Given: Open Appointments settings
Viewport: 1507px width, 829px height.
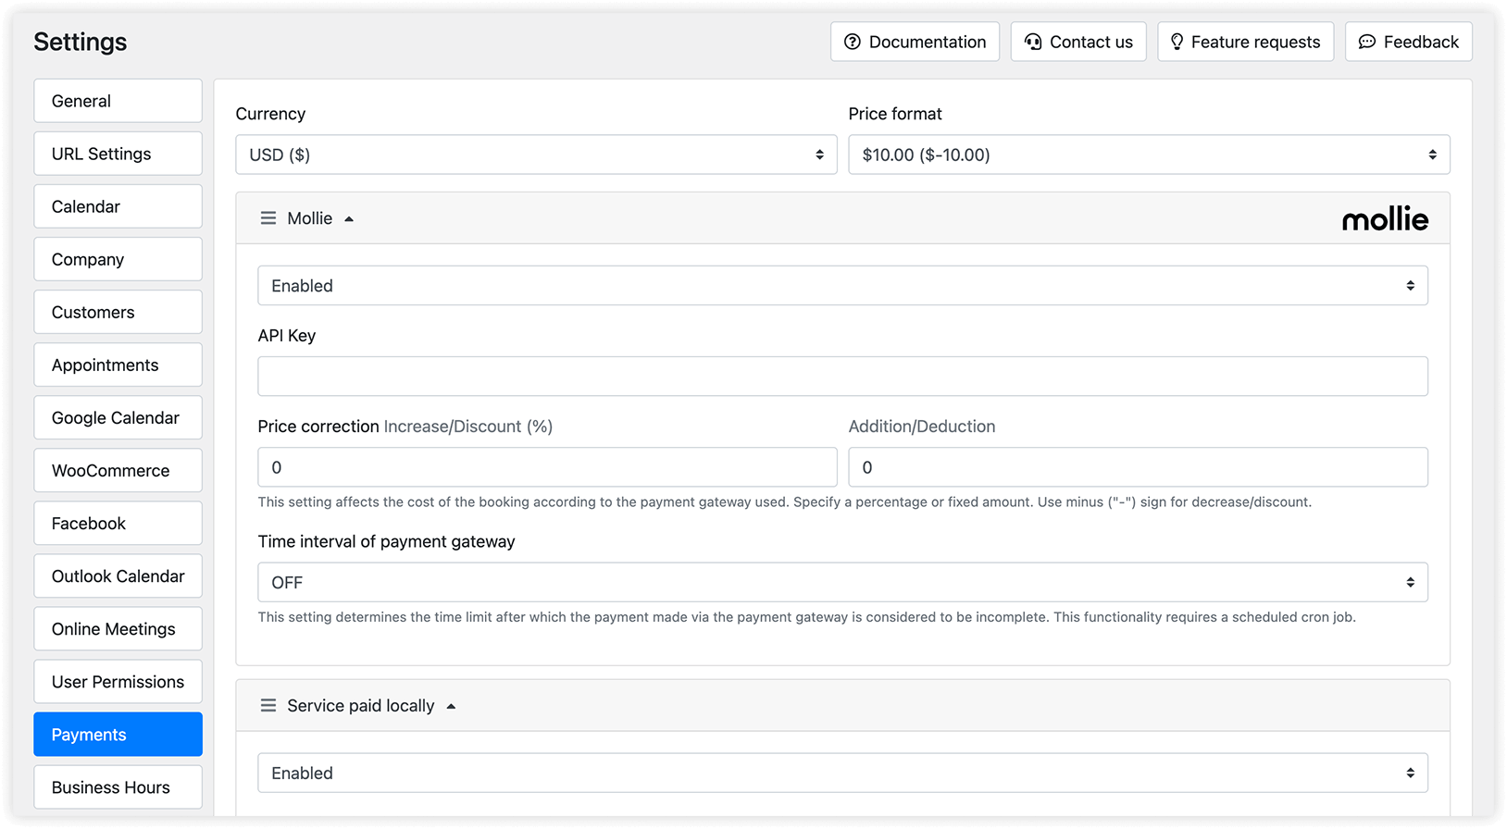Looking at the screenshot, I should [x=118, y=365].
